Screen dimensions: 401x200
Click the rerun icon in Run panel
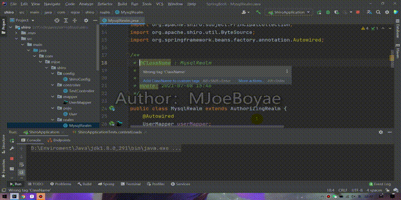12,141
